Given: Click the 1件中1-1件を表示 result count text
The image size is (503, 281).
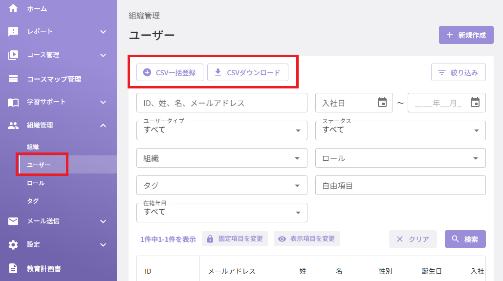Looking at the screenshot, I should click(x=168, y=239).
